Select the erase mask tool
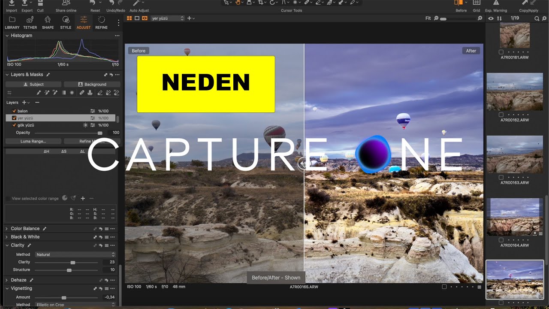The width and height of the screenshot is (549, 309). pos(100,92)
